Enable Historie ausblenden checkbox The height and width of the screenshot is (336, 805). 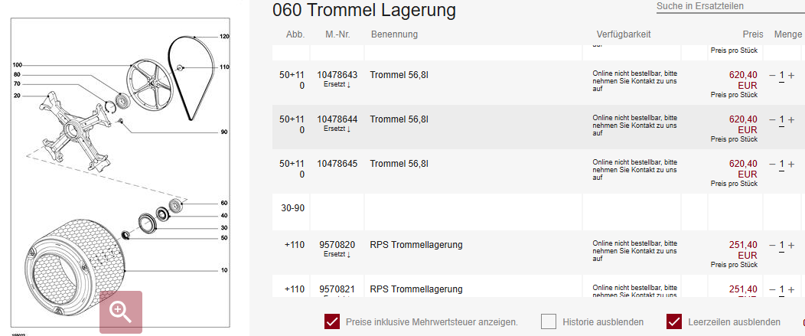(x=549, y=322)
